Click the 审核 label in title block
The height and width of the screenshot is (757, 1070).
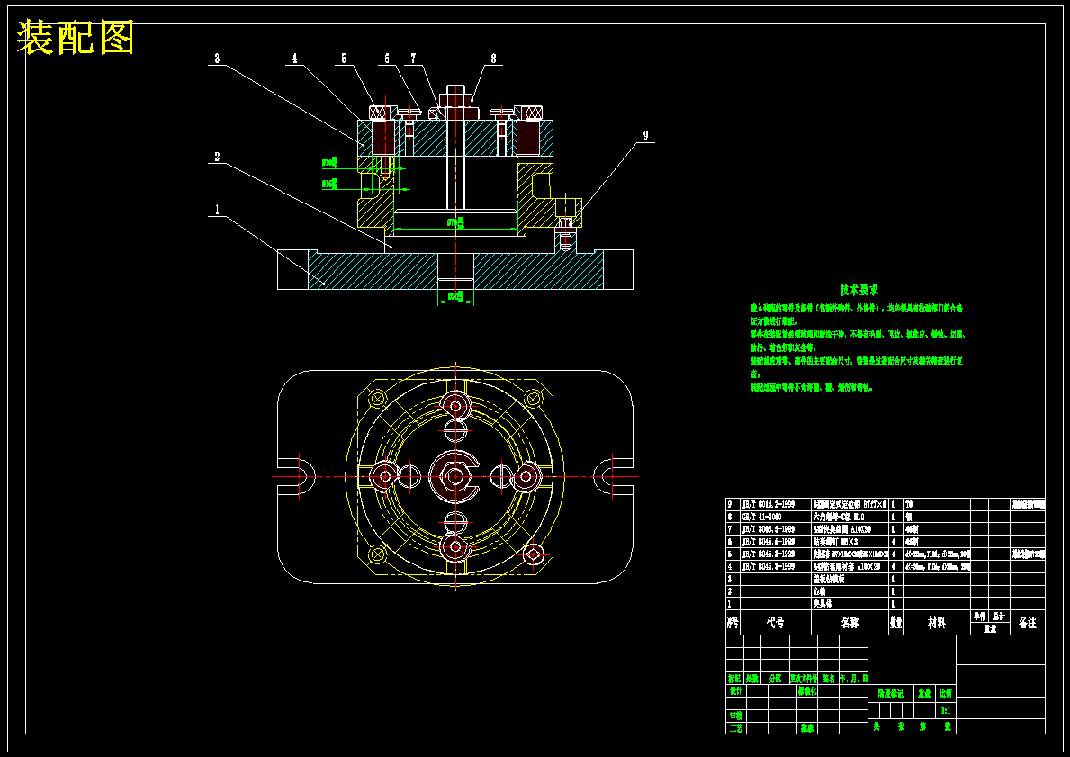(735, 716)
